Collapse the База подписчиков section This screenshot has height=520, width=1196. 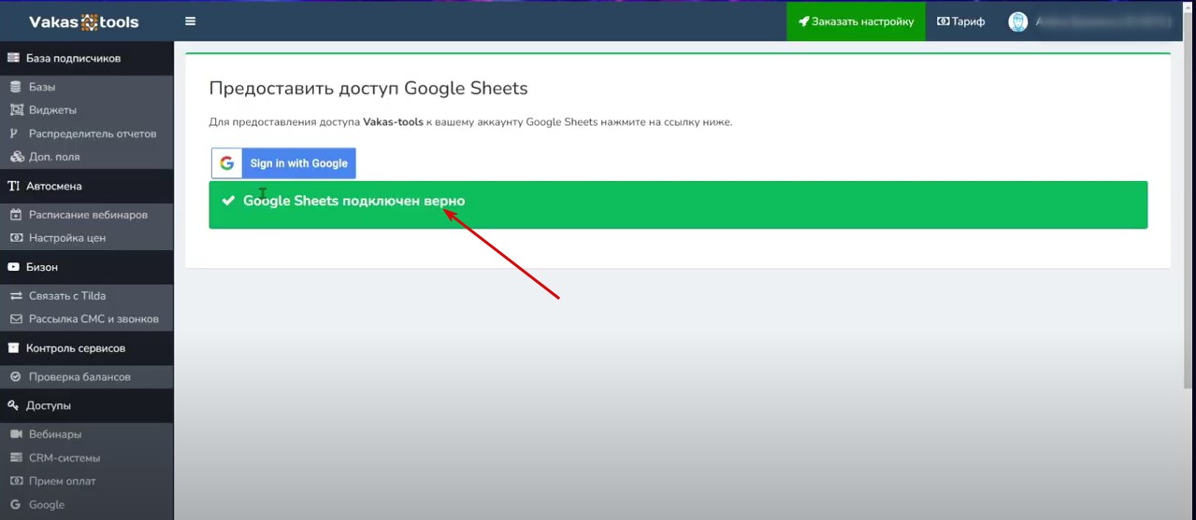coord(73,58)
